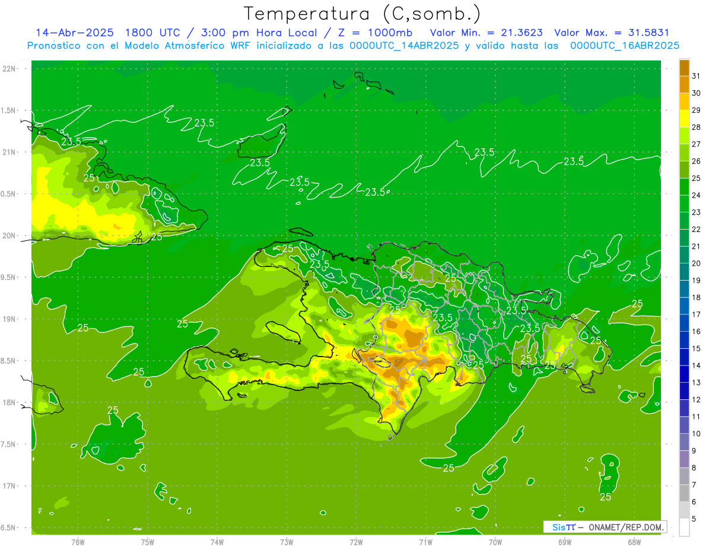Image resolution: width=712 pixels, height=550 pixels.
Task: Click the "17N" latitude axis label
Action: tap(9, 486)
